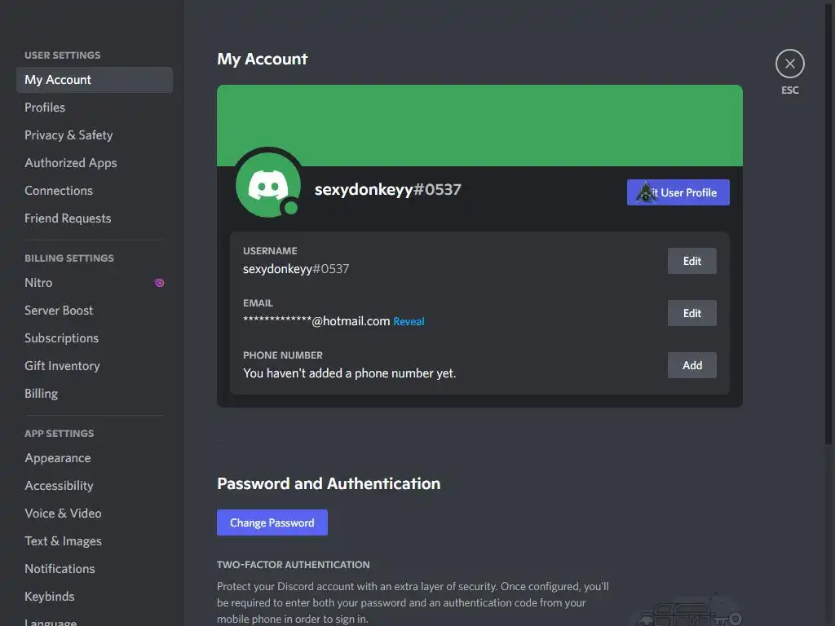The height and width of the screenshot is (626, 835).
Task: Close settings with the ESC X icon
Action: pos(789,64)
